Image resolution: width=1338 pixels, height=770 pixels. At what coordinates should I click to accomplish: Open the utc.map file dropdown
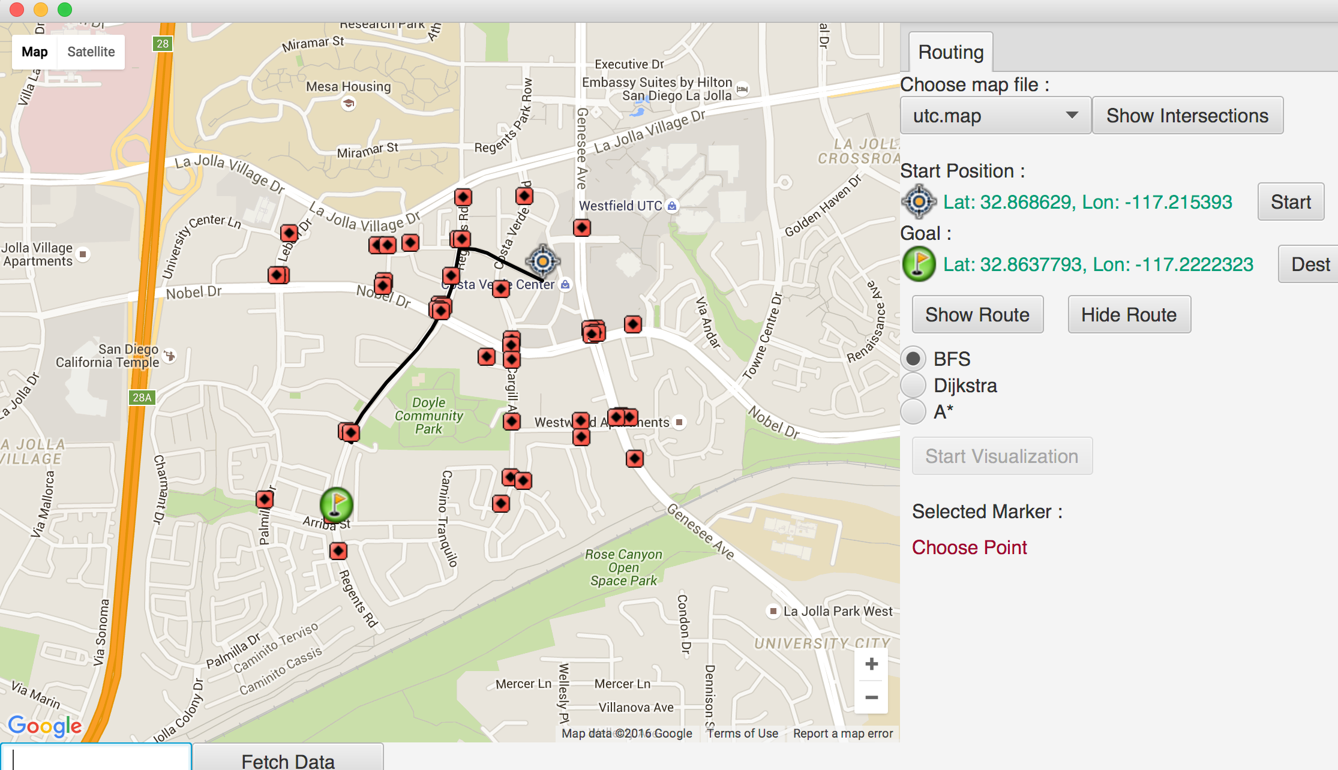995,115
